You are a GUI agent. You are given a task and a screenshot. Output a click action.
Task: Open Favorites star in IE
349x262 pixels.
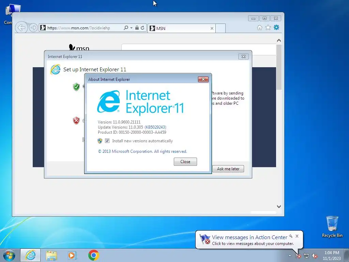coord(268,27)
